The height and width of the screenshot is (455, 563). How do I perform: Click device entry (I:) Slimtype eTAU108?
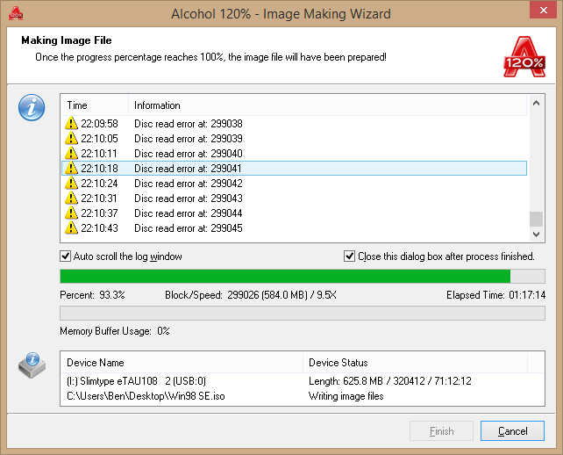[137, 381]
